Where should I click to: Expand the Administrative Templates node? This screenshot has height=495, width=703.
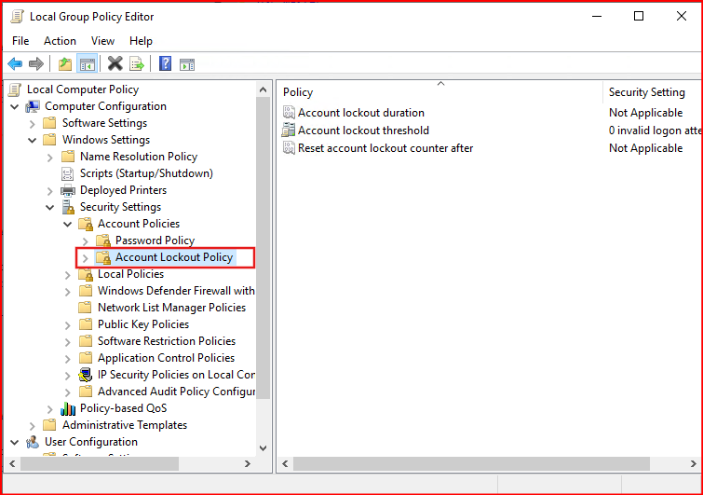point(32,425)
